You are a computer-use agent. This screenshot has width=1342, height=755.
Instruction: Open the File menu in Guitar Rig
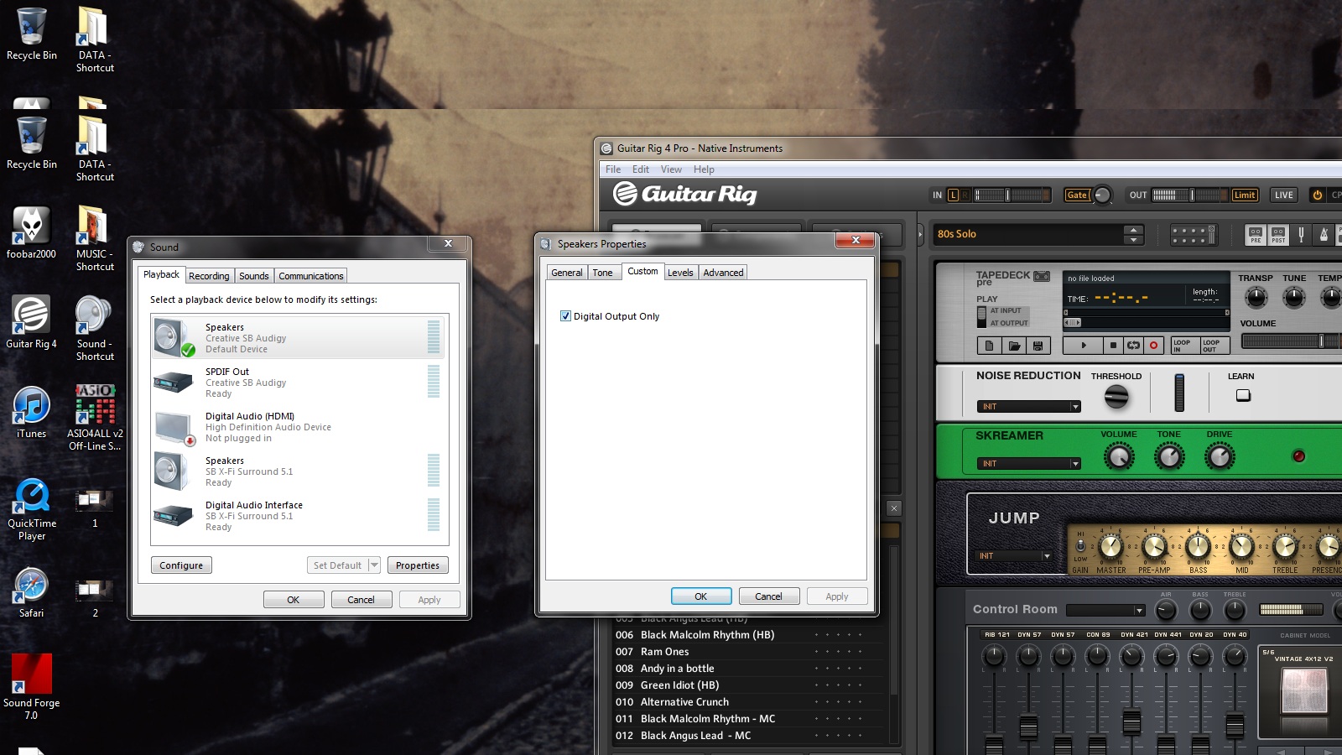coord(613,169)
